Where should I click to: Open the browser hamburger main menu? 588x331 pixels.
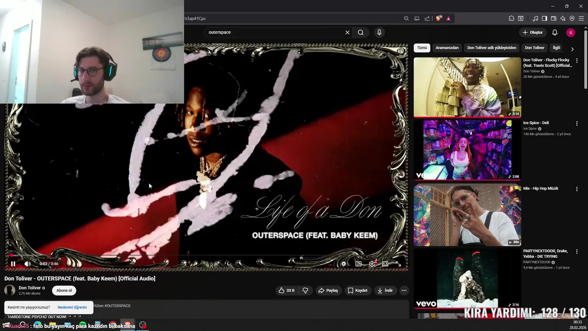(581, 18)
